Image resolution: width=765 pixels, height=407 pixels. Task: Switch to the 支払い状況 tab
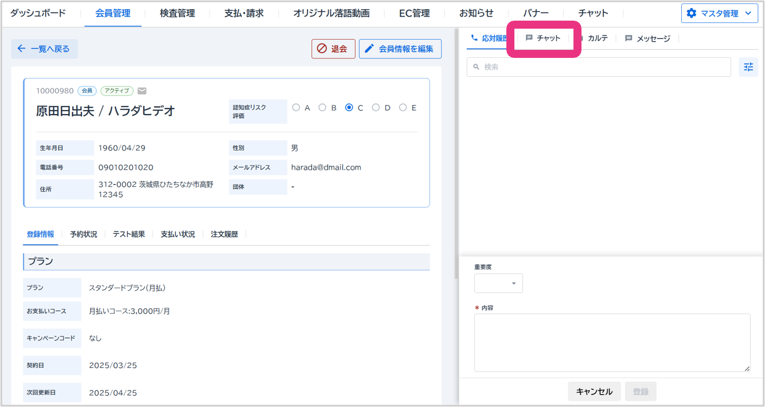click(178, 234)
